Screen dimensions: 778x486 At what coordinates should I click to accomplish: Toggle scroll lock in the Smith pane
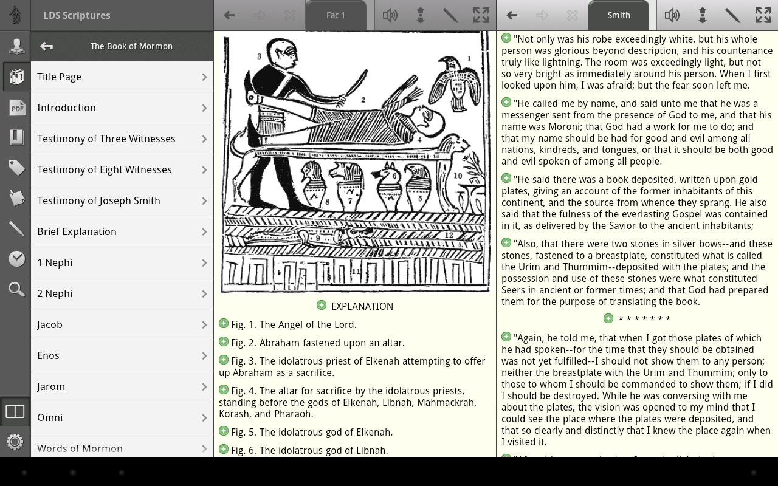point(702,15)
